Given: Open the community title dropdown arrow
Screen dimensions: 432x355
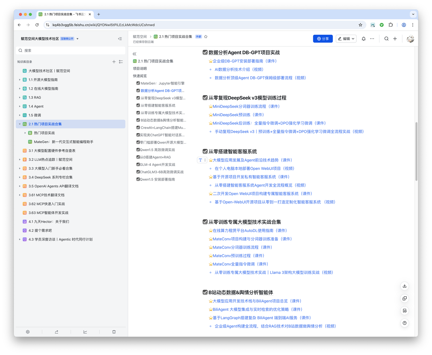Looking at the screenshot, I should [x=78, y=39].
